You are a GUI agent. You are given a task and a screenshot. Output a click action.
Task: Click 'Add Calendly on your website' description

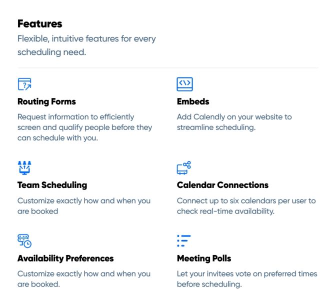[234, 122]
